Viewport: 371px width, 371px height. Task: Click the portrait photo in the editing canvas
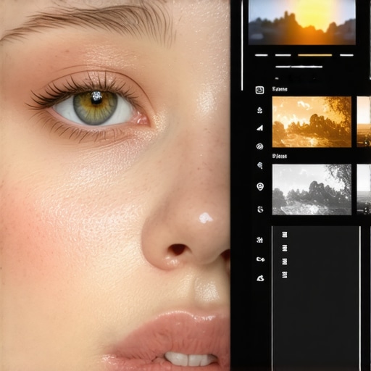coord(115,185)
